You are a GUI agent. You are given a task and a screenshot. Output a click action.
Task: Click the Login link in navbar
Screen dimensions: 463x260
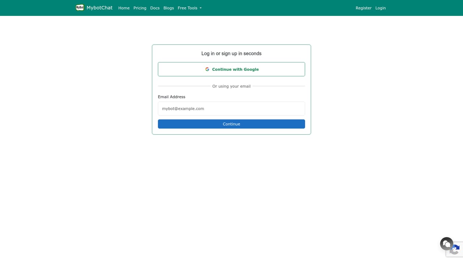381,8
